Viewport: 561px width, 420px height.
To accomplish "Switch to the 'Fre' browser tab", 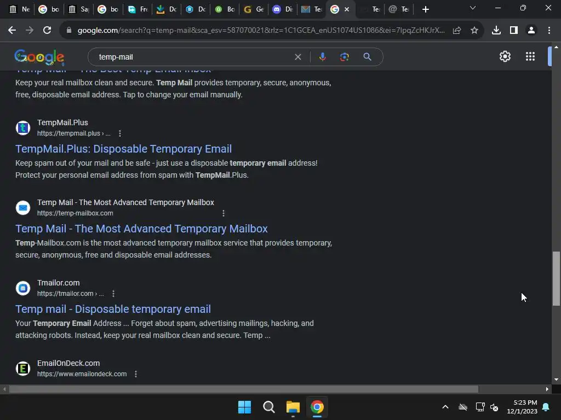I will tap(138, 9).
